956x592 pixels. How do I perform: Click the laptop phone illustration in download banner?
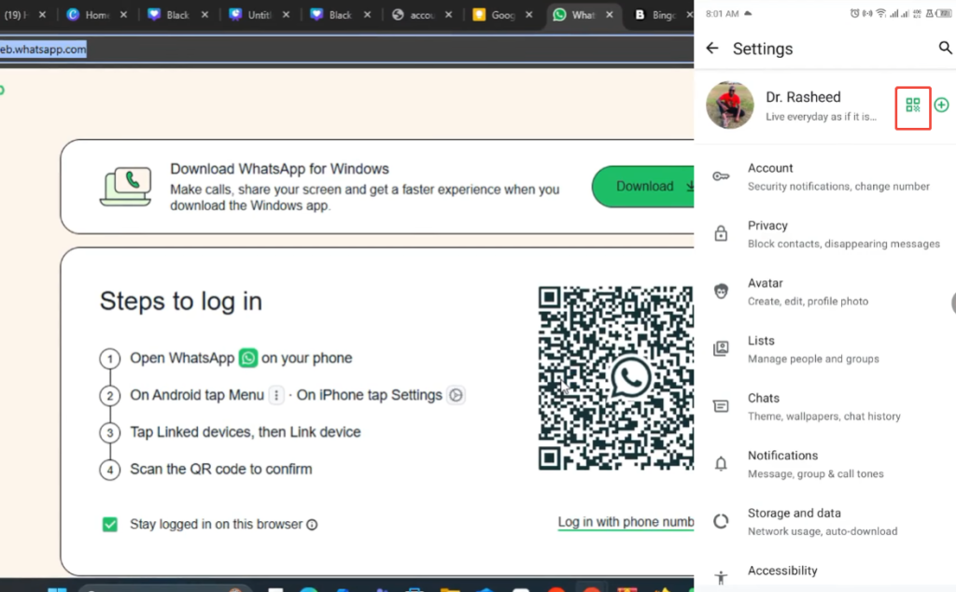point(126,187)
